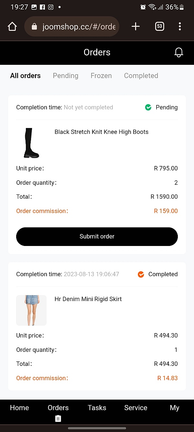Switch to the All orders tab

click(25, 76)
